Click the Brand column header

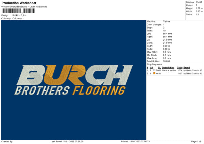point(187,68)
